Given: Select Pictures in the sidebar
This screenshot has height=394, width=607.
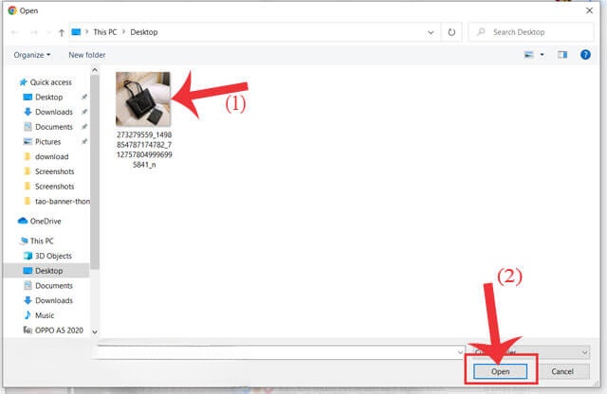Looking at the screenshot, I should pyautogui.click(x=47, y=142).
